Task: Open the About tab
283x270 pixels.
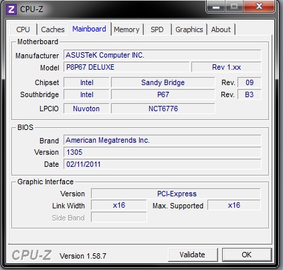Action: pos(221,29)
